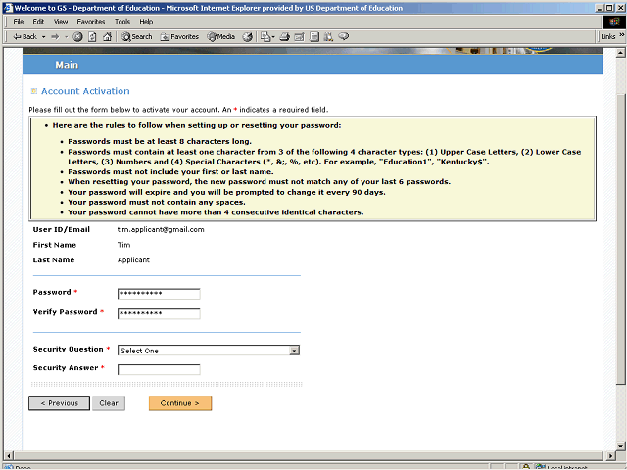Click the Mail toolbar icon
The height and width of the screenshot is (470, 627).
[267, 37]
